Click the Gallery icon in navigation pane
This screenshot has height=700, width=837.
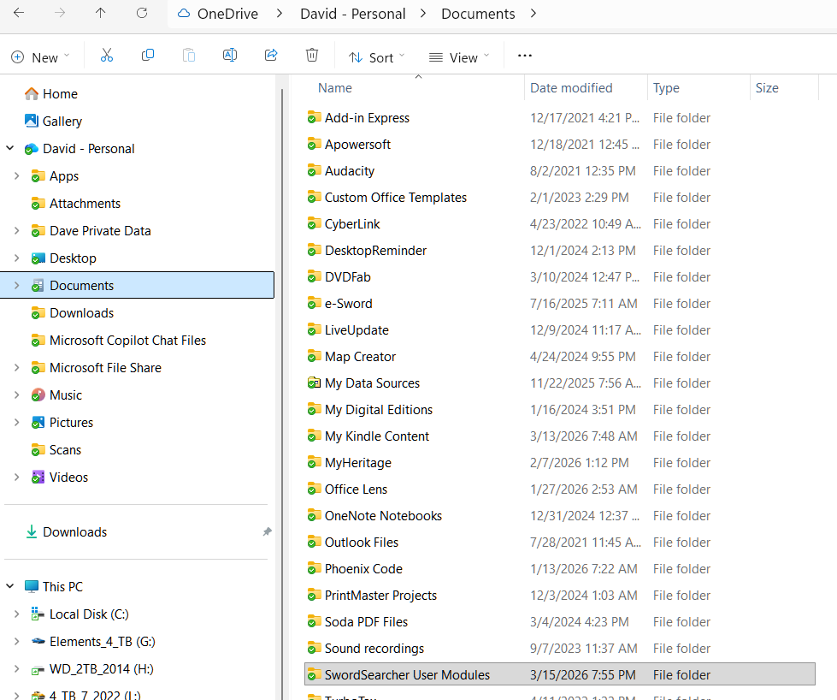tap(32, 121)
